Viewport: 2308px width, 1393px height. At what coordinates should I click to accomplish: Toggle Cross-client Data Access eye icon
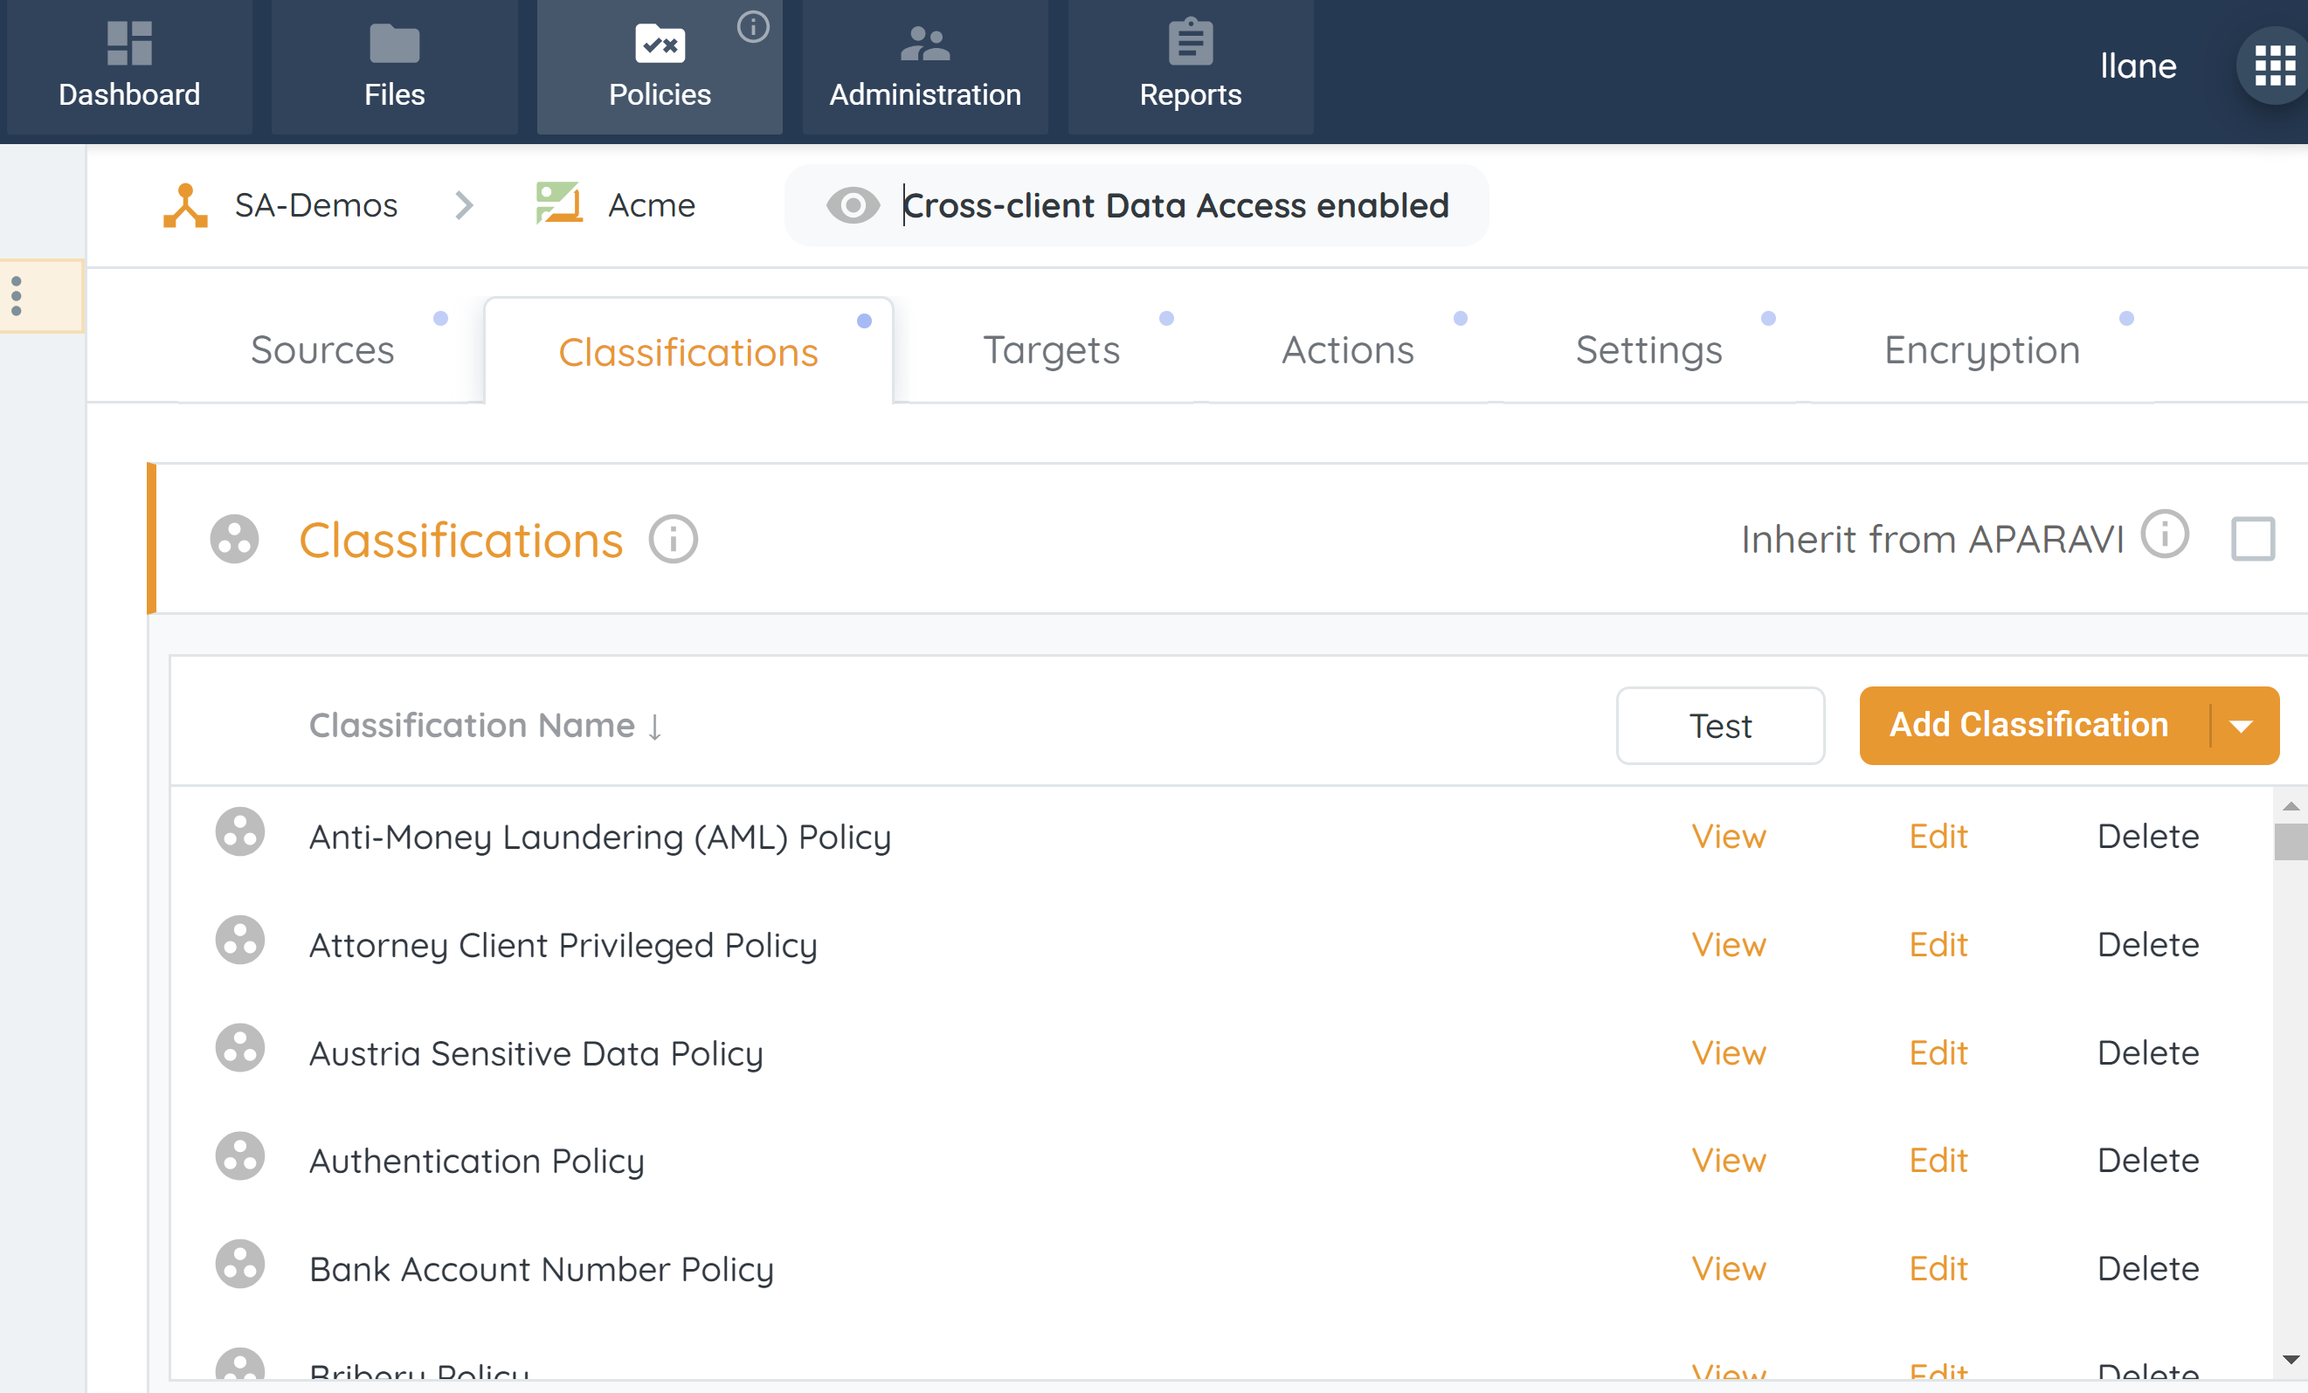853,205
